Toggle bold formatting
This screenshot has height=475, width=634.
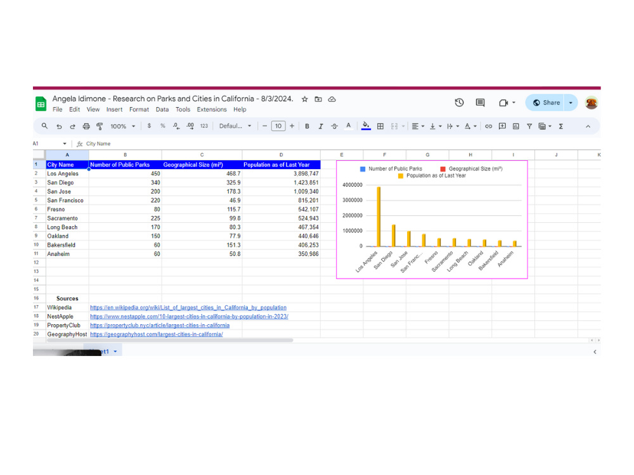tap(307, 126)
